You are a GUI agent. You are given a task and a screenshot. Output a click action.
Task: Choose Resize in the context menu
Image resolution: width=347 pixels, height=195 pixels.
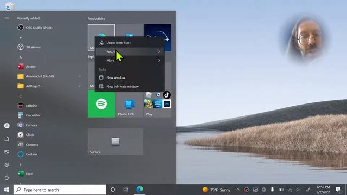click(130, 51)
